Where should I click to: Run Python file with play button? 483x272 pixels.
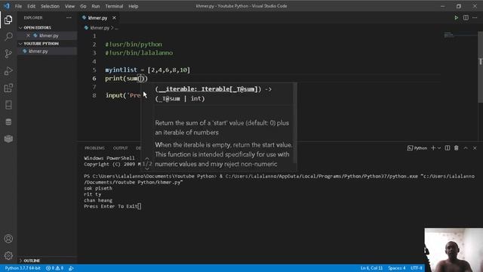(456, 18)
